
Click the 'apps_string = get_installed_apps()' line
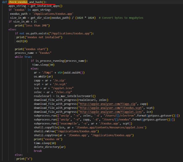(x=36, y=6)
